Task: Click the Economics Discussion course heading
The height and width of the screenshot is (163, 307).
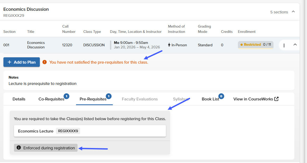Action: point(26,9)
